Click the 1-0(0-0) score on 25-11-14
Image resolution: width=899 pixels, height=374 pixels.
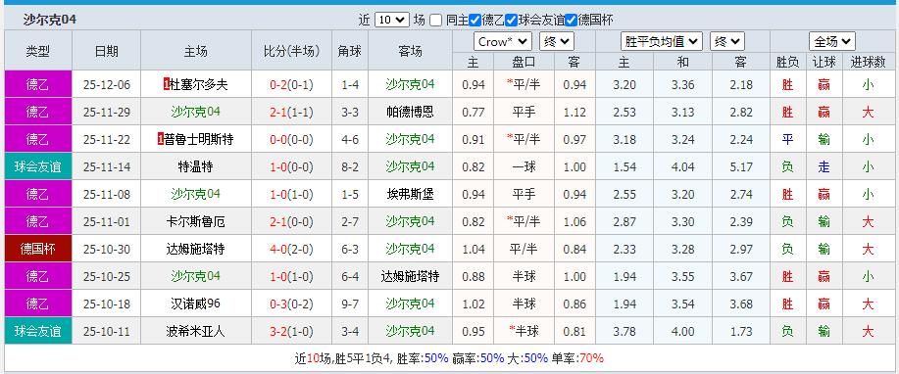click(x=291, y=166)
